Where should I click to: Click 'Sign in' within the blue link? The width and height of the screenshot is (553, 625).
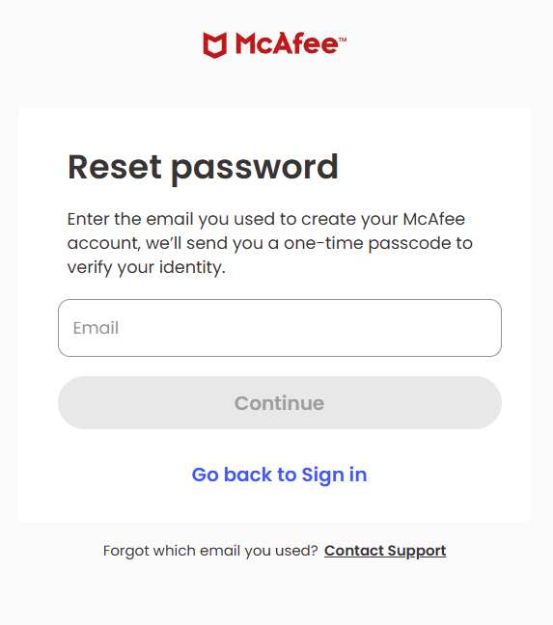(334, 475)
